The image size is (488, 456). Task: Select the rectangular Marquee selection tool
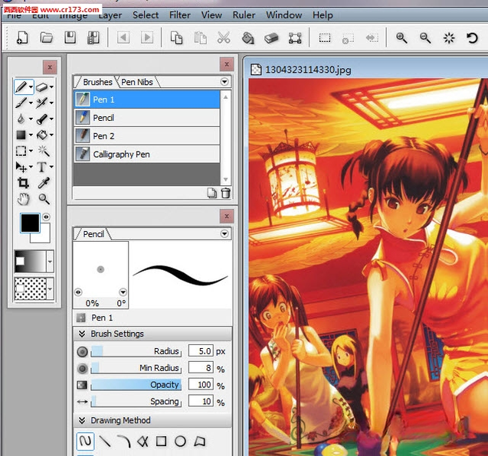[x=21, y=151]
